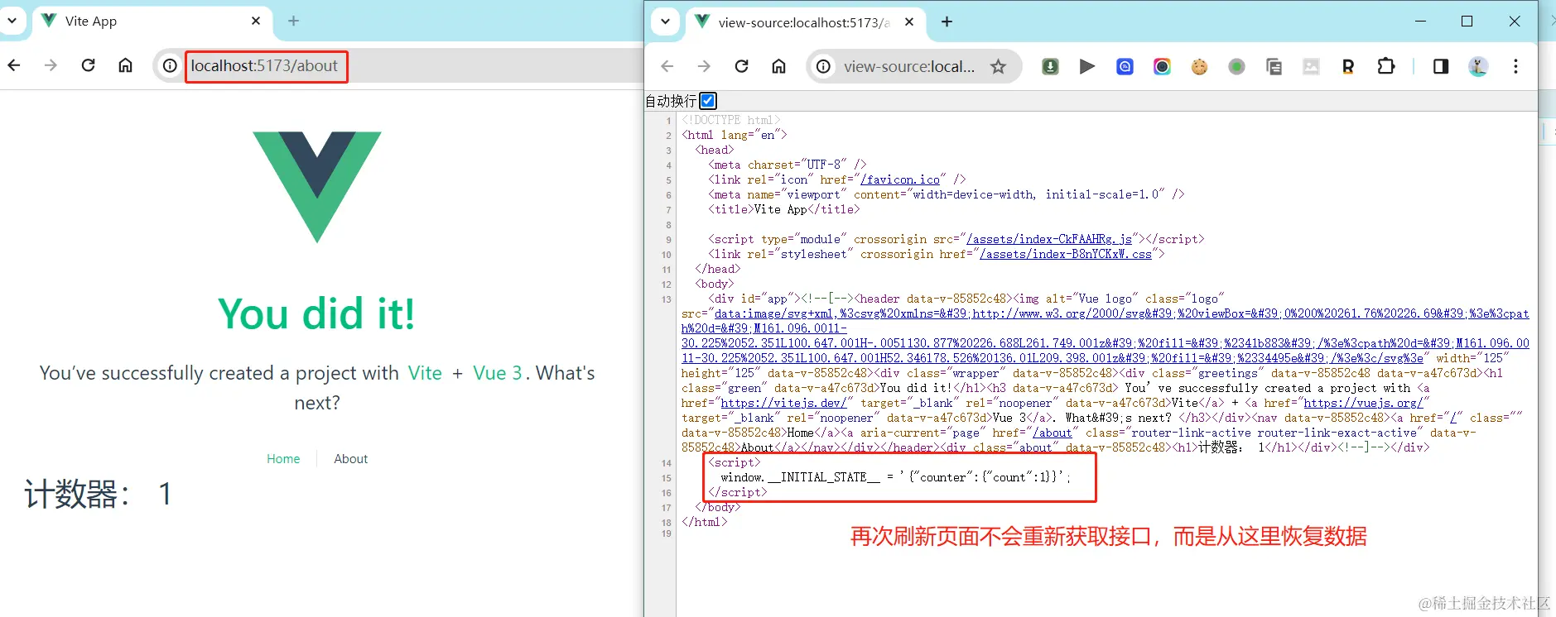
Task: Open the gray copy-pages extension icon
Action: click(x=1274, y=67)
